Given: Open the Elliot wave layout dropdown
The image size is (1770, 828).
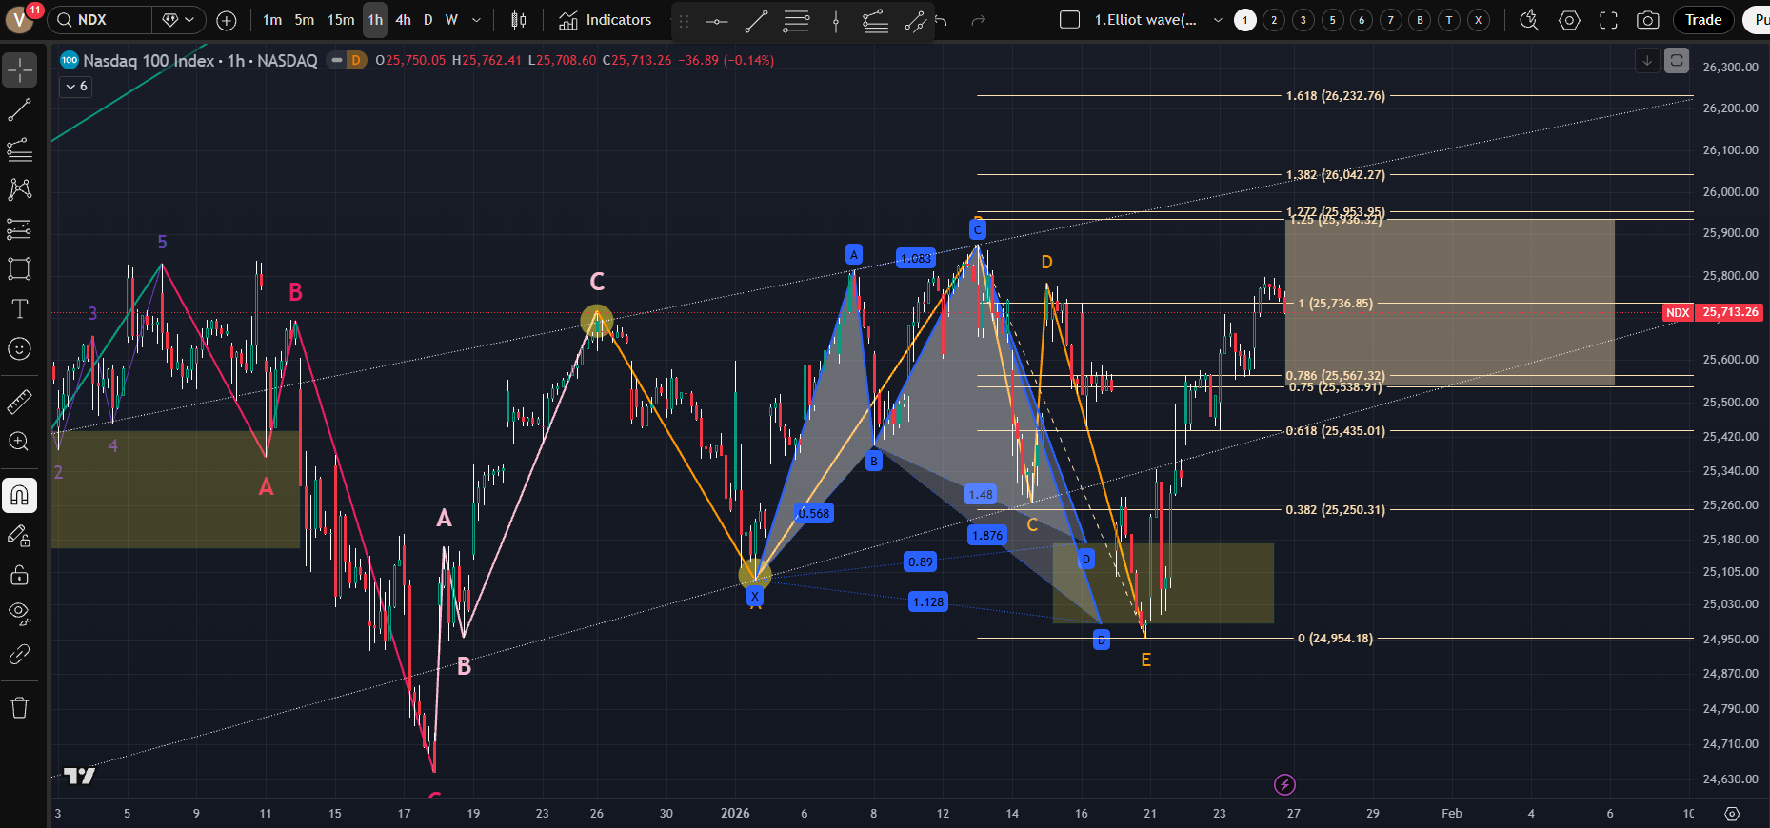Looking at the screenshot, I should tap(1218, 20).
